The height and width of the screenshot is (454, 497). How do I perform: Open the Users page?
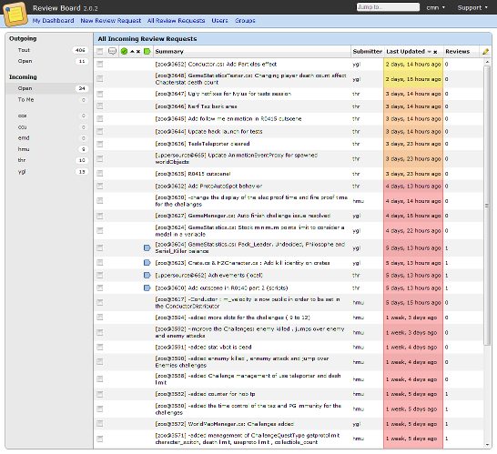[219, 21]
